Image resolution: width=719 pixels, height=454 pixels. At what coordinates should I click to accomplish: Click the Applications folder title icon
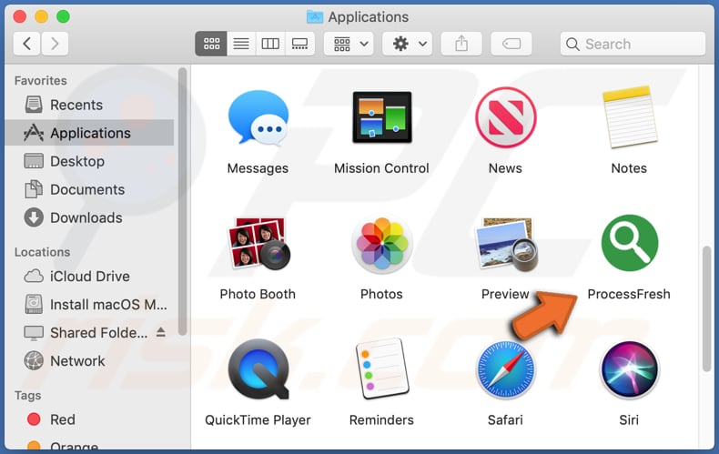pyautogui.click(x=315, y=17)
